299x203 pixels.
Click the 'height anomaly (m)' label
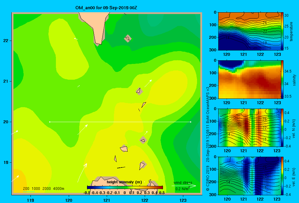(124, 182)
